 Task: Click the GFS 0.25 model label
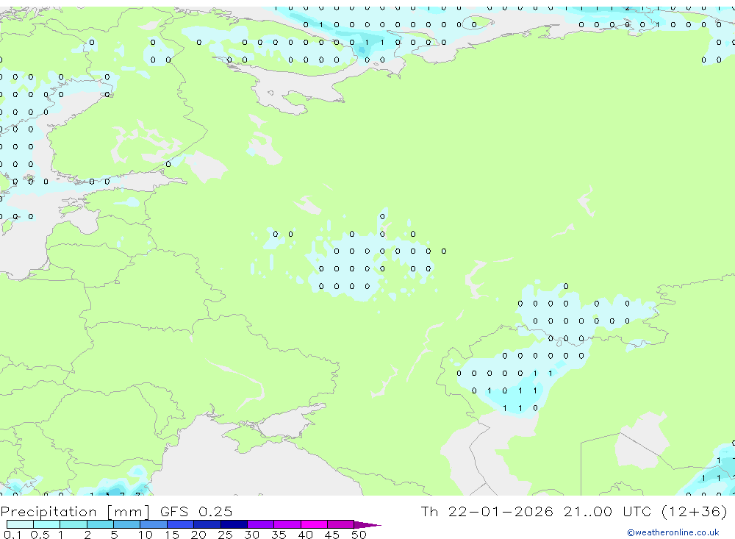click(x=196, y=511)
